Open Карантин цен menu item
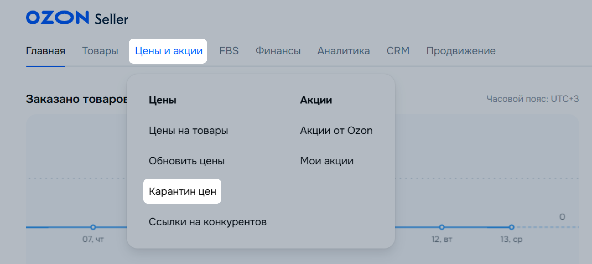 (x=182, y=191)
